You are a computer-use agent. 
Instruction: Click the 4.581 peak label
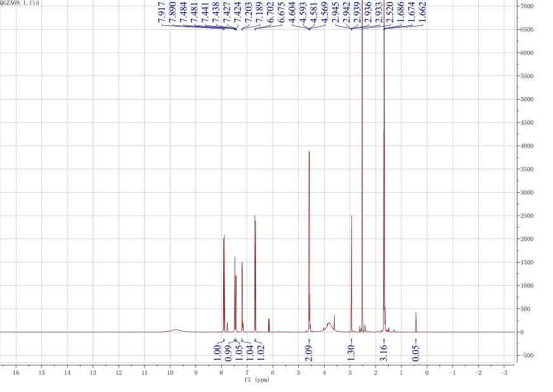(x=315, y=12)
